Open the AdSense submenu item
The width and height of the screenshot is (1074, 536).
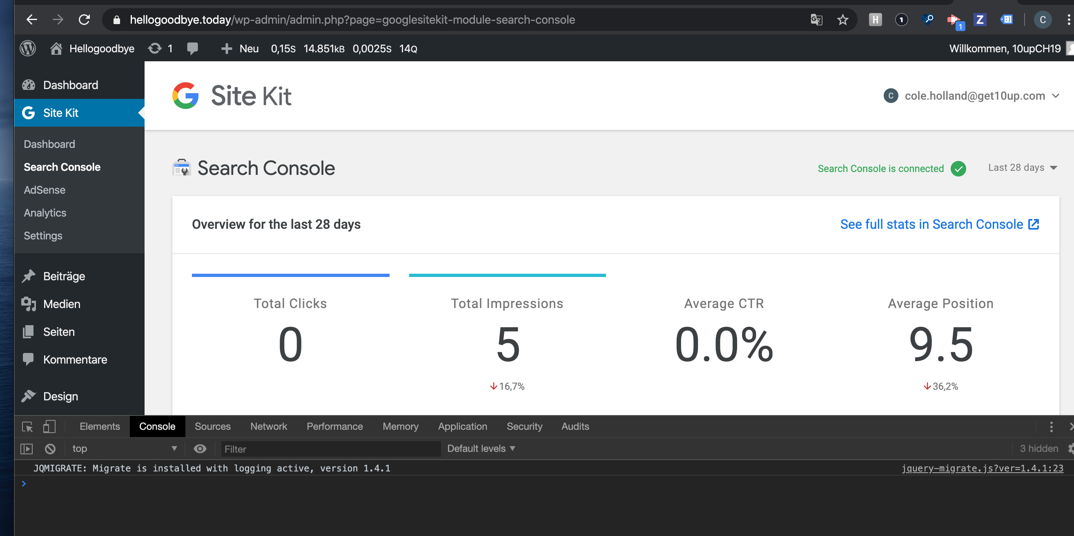[x=45, y=190]
